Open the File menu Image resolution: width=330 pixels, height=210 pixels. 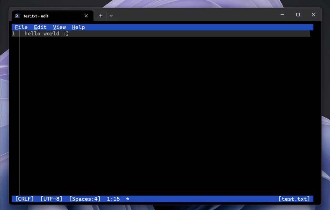(21, 27)
